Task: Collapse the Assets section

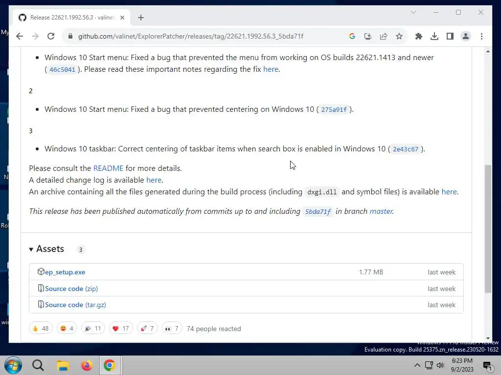Action: [x=46, y=249]
